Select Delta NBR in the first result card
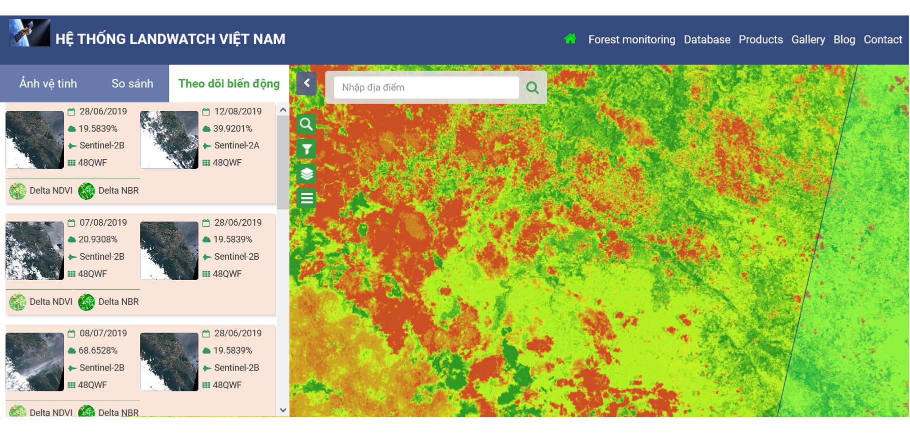This screenshot has height=437, width=910. (x=109, y=191)
